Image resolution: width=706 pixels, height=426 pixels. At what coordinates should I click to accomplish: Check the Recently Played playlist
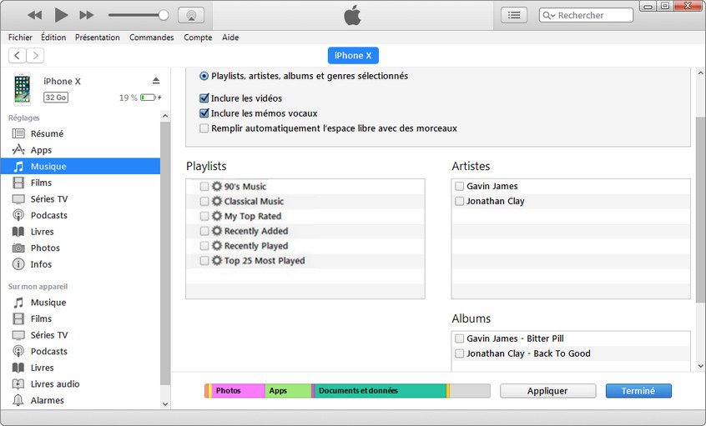click(x=204, y=246)
